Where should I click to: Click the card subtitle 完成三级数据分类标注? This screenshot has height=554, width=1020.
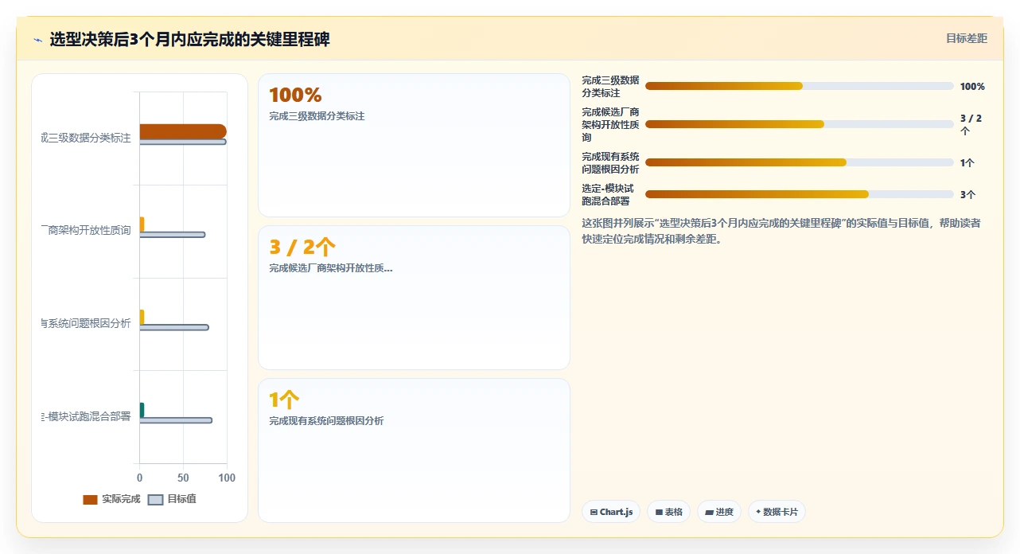(317, 116)
